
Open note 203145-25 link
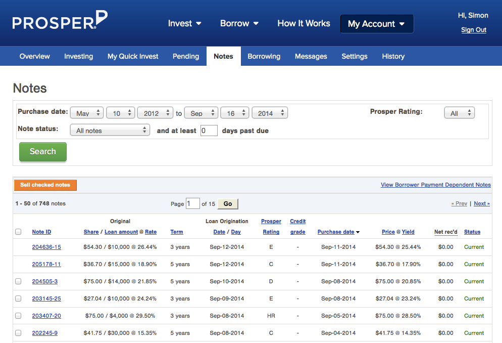pyautogui.click(x=46, y=298)
